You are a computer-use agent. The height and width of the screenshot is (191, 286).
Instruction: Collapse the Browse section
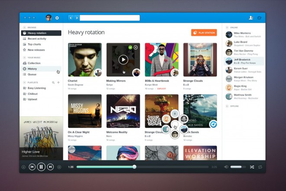click(x=24, y=27)
